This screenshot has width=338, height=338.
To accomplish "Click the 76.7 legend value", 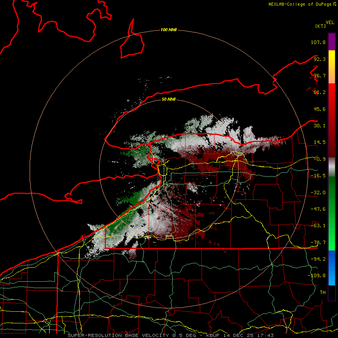I will (x=320, y=75).
